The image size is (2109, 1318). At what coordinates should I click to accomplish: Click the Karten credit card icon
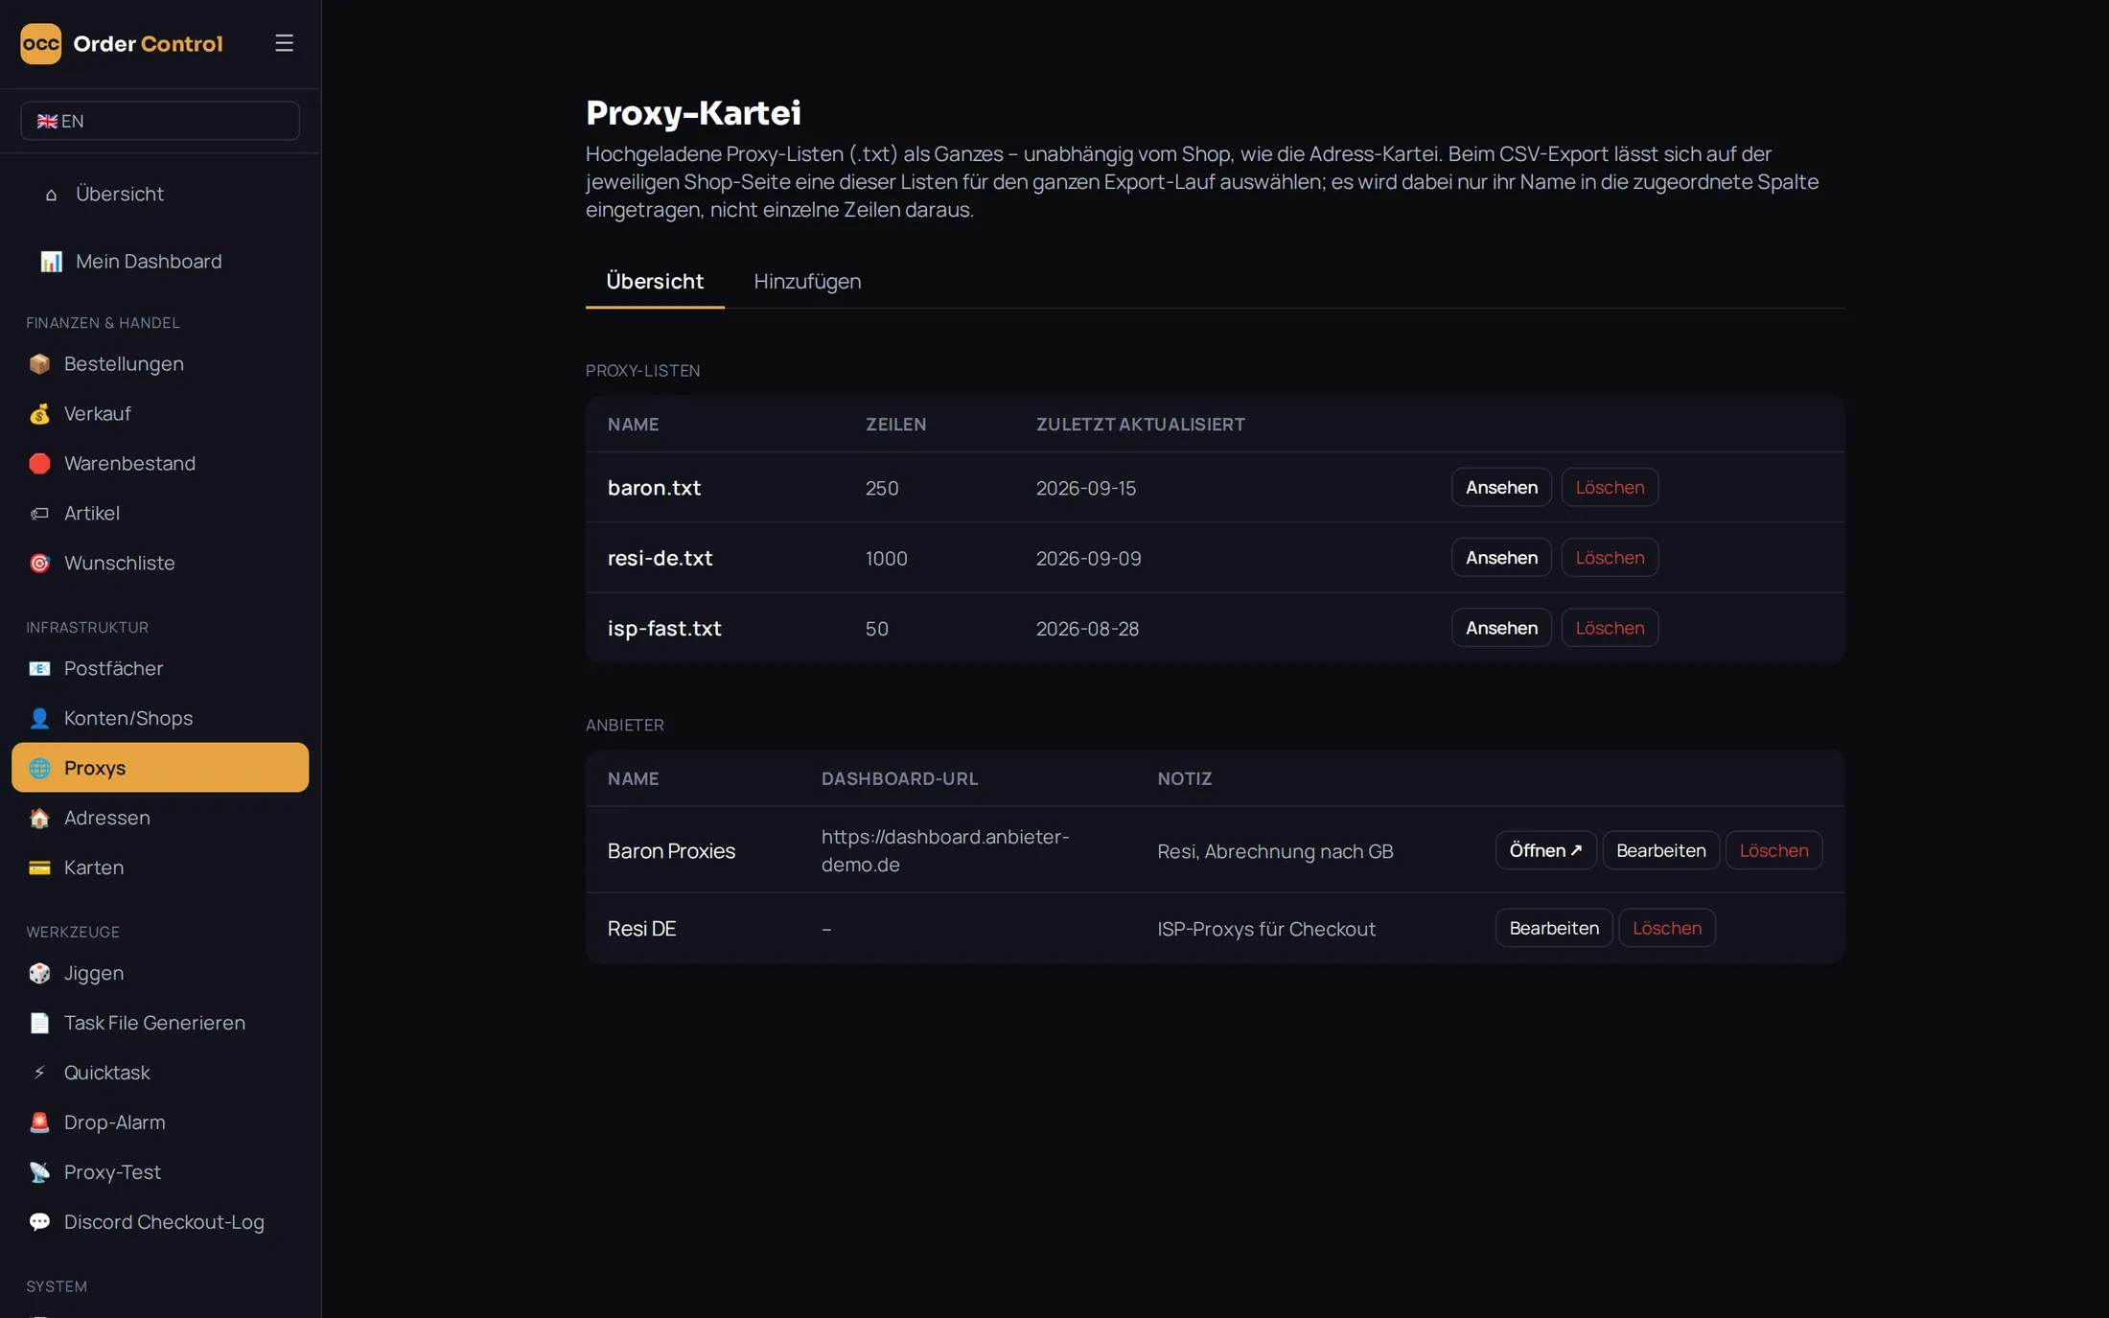[39, 868]
